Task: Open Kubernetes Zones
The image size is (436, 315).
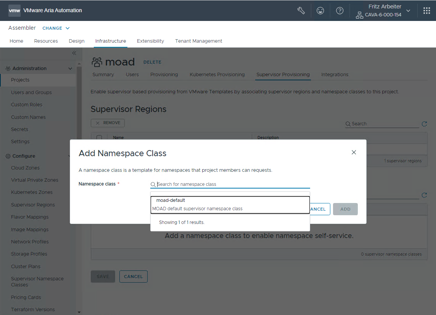Action: tap(32, 192)
